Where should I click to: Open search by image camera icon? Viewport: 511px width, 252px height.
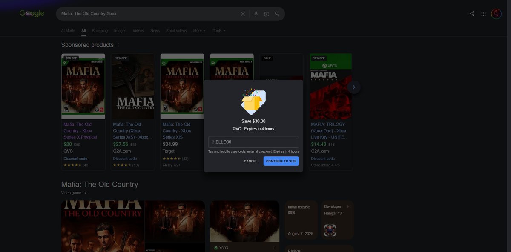tap(267, 14)
